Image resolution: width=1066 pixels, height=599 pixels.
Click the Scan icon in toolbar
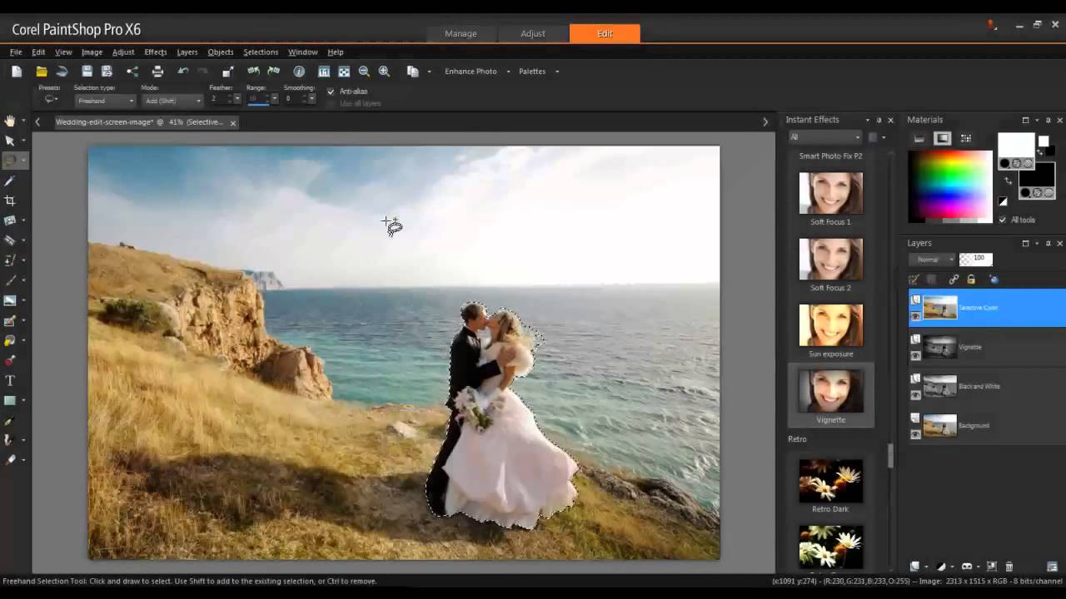click(x=62, y=72)
